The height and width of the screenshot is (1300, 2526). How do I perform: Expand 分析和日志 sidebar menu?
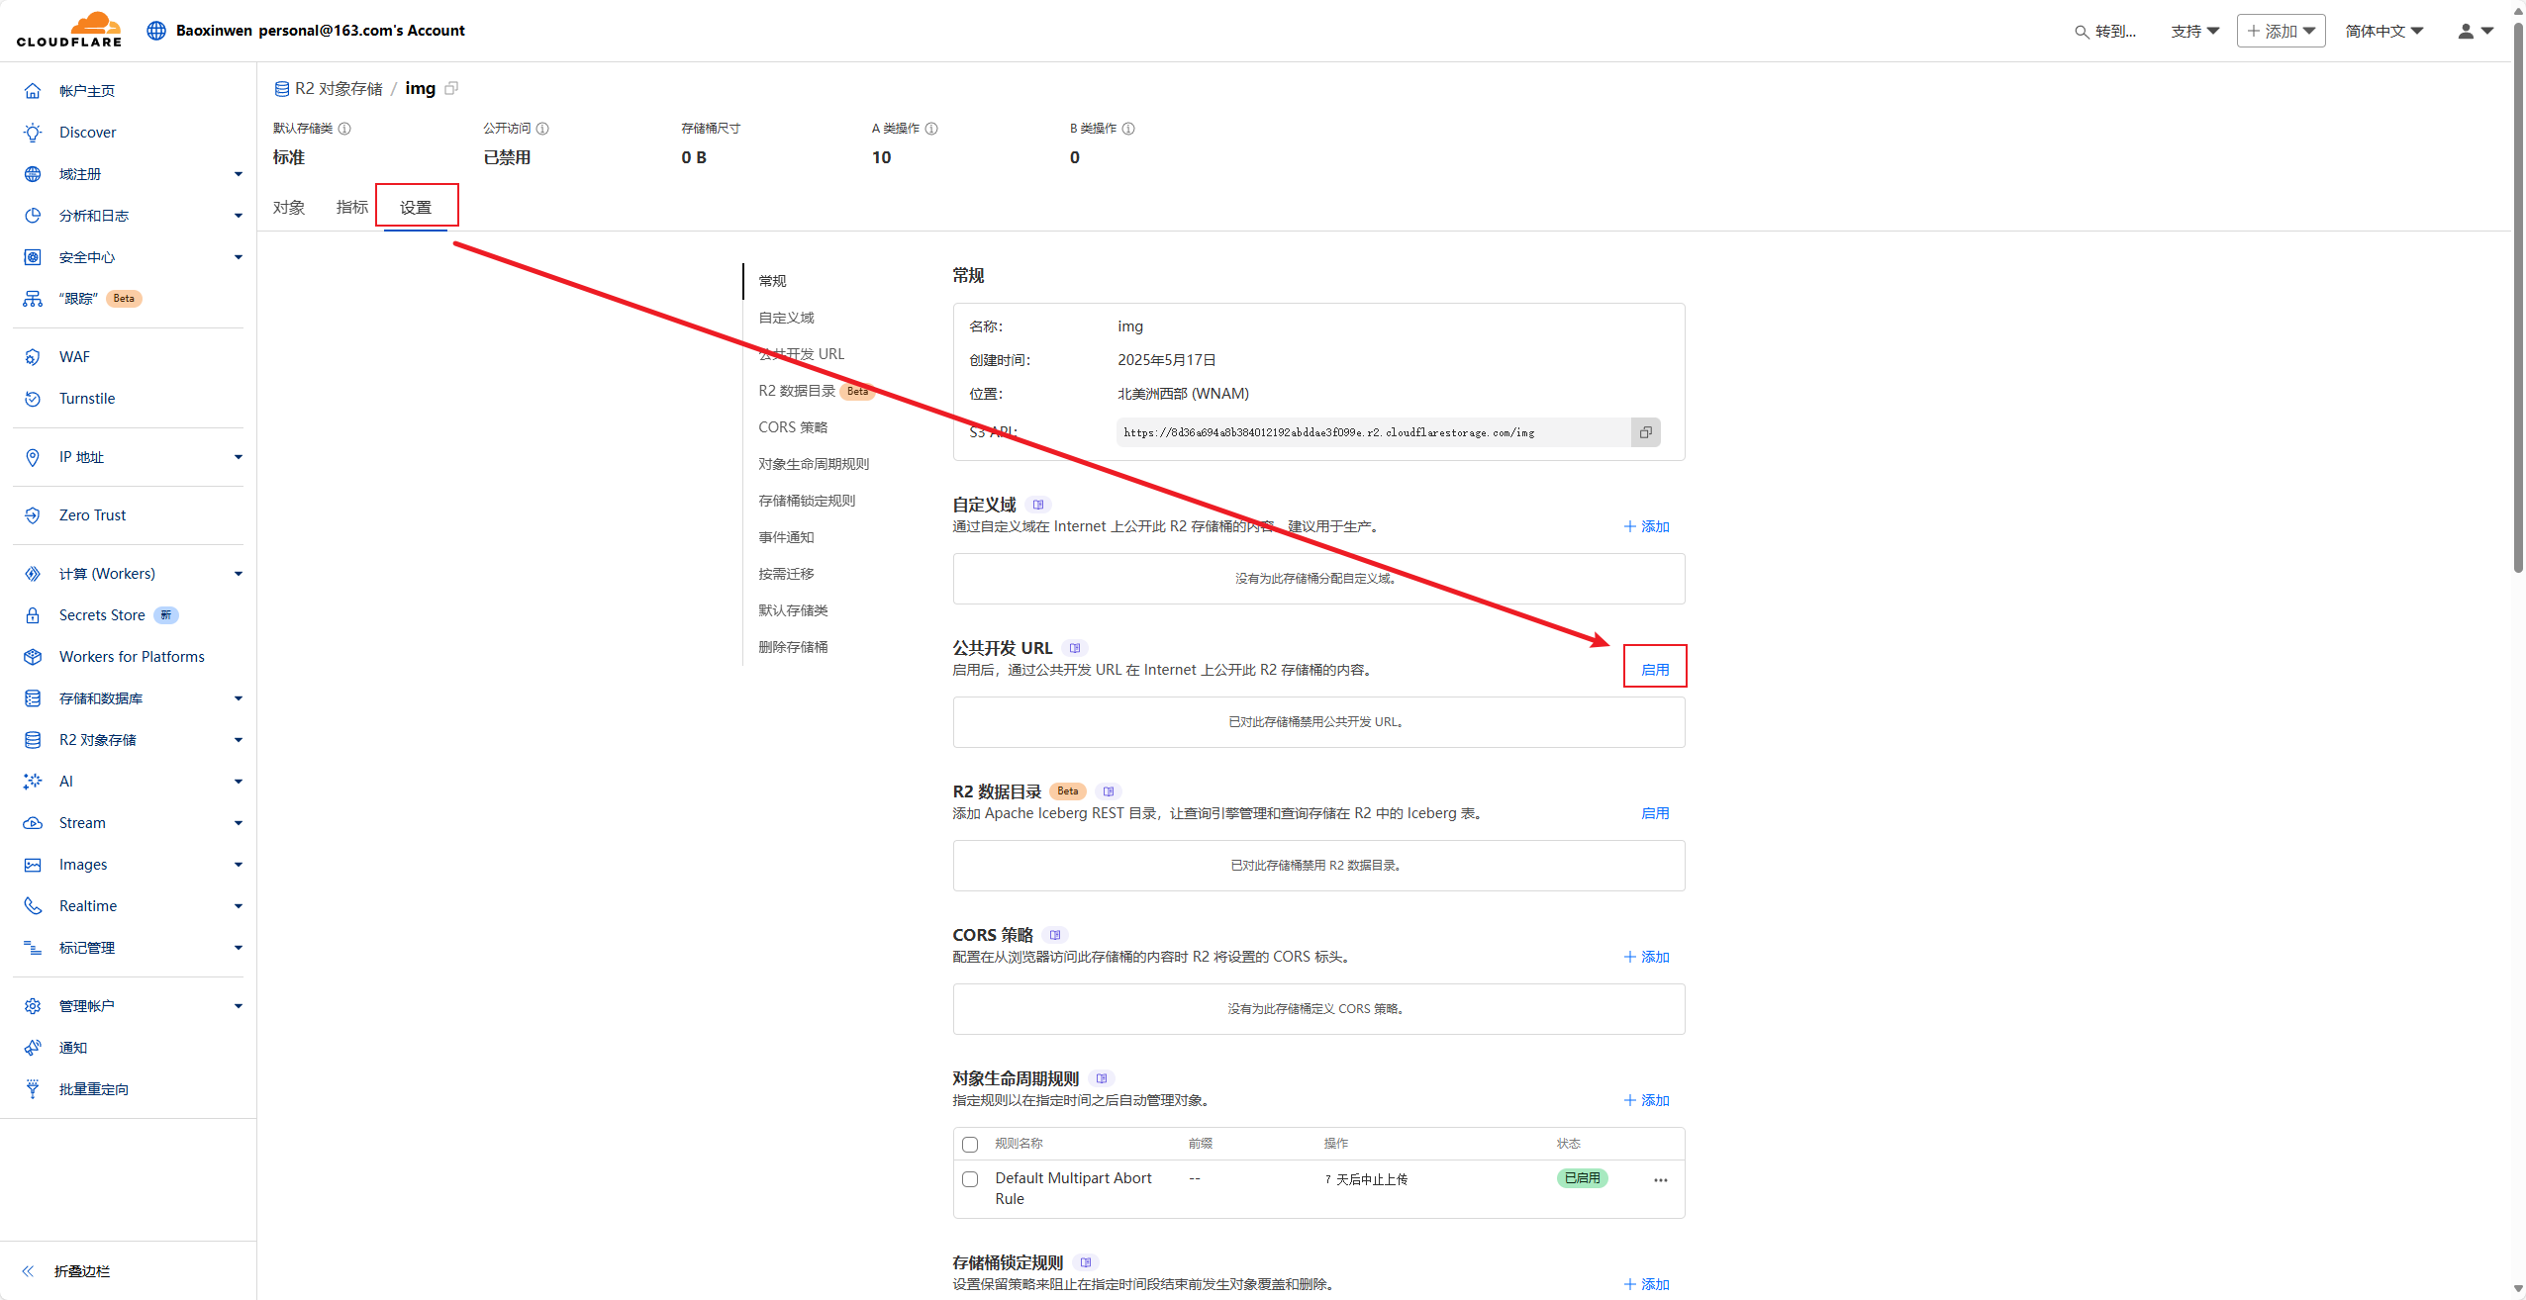(x=239, y=216)
